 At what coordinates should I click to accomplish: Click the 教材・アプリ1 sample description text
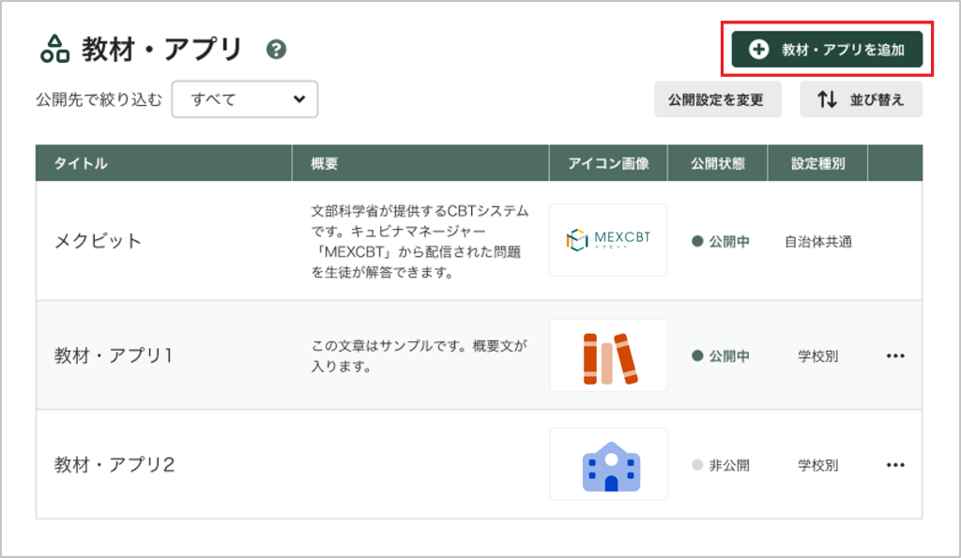pos(419,355)
